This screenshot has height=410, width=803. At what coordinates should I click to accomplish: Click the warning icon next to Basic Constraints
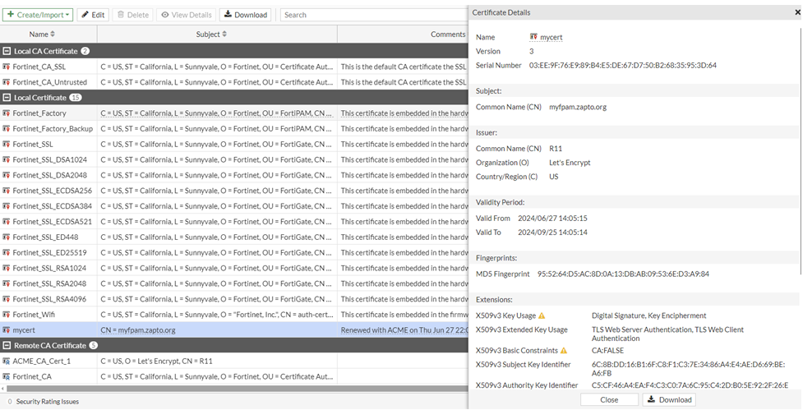[564, 351]
